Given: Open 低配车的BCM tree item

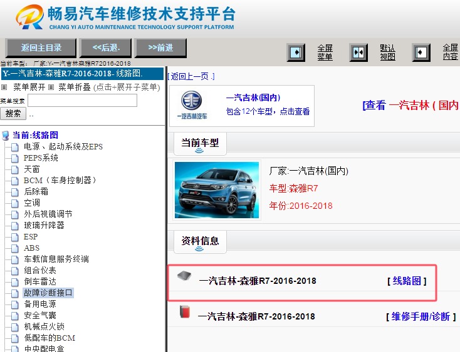Looking at the screenshot, I should pyautogui.click(x=50, y=338).
